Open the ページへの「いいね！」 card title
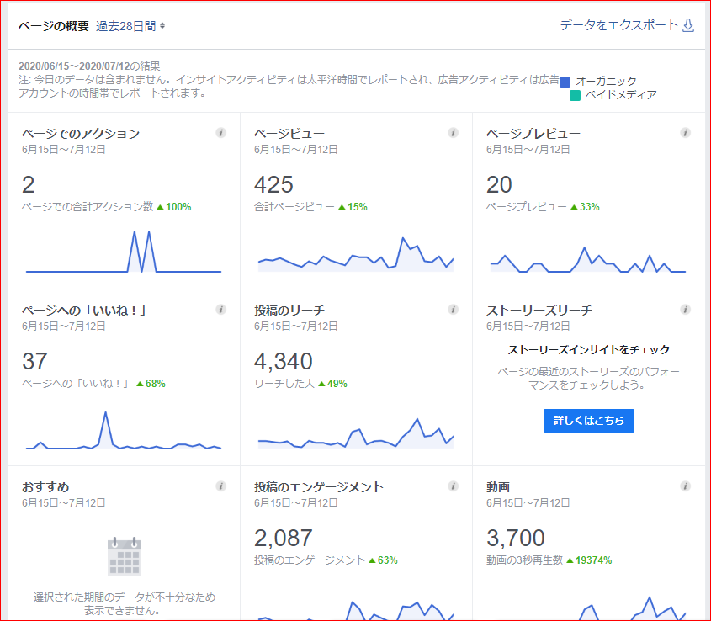This screenshot has height=621, width=711. pyautogui.click(x=84, y=310)
